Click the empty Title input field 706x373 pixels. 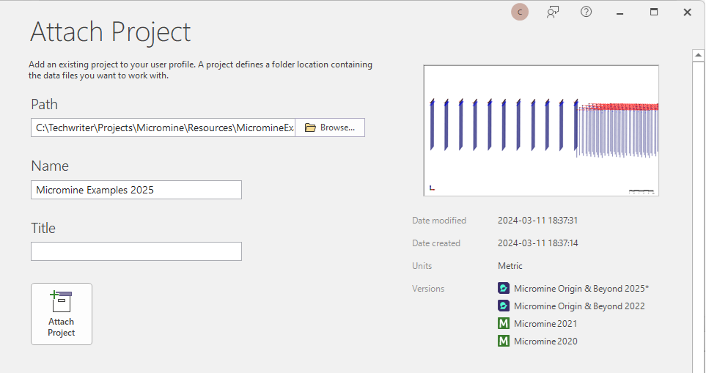(136, 251)
